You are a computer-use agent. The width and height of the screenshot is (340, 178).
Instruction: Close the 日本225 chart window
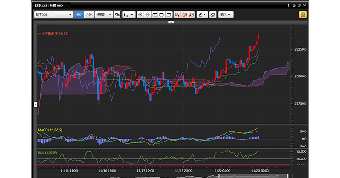click(x=305, y=5)
